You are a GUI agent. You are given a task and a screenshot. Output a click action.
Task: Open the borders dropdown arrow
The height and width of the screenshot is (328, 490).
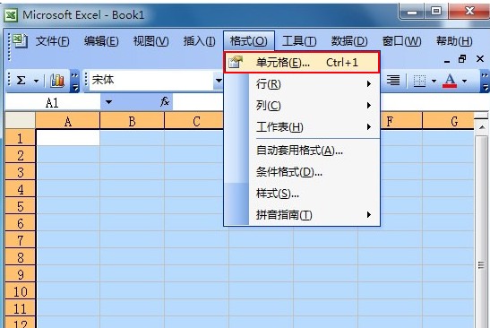(x=434, y=81)
